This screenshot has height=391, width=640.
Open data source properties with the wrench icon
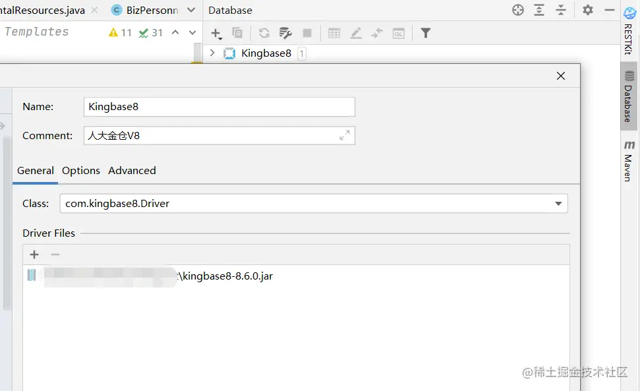click(x=285, y=33)
